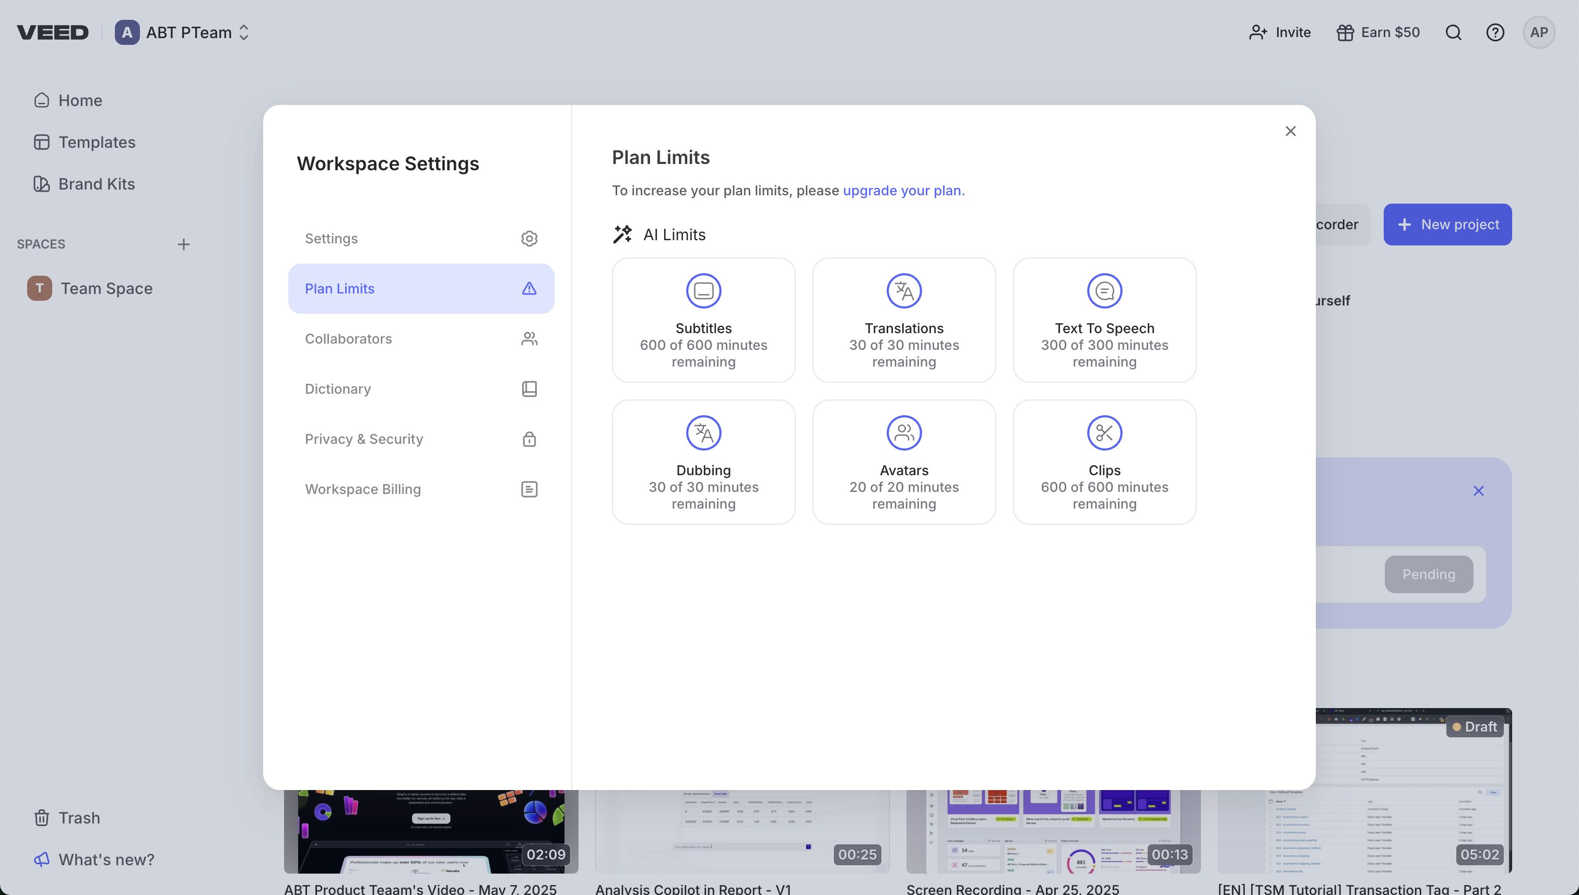
Task: Click the Text To Speech bubble icon
Action: coord(1104,291)
